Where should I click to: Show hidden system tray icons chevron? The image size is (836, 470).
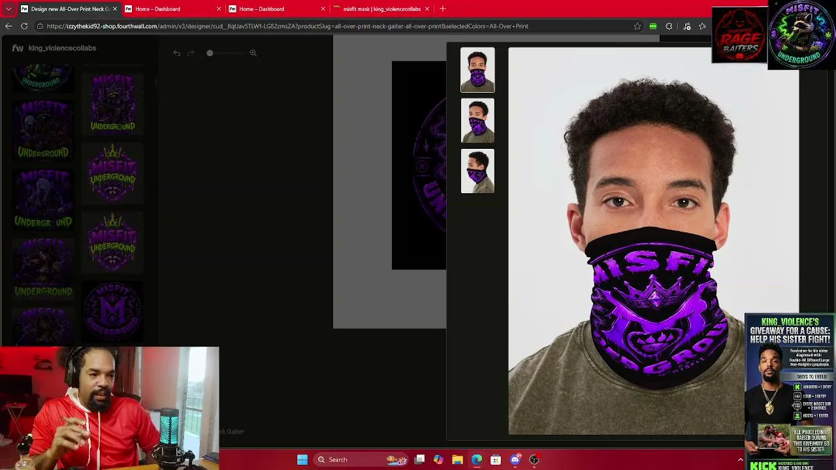click(x=740, y=460)
